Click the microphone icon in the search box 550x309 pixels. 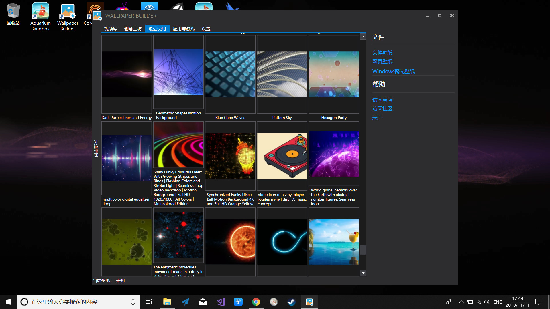(133, 302)
